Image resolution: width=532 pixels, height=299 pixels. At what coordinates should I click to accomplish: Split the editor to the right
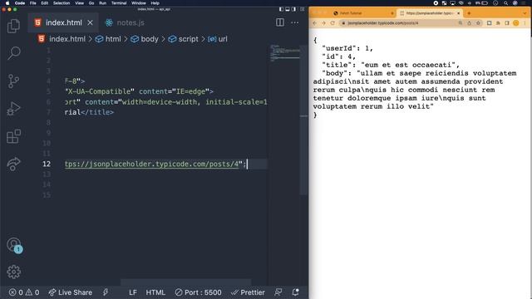[280, 22]
